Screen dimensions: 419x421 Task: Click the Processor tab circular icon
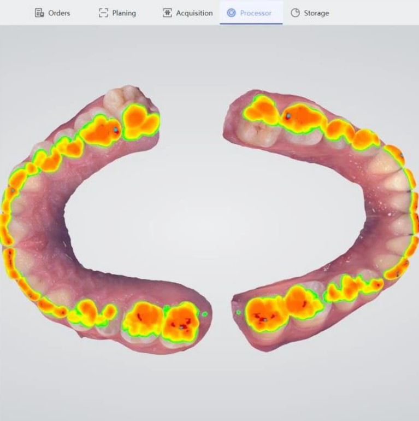coord(231,13)
